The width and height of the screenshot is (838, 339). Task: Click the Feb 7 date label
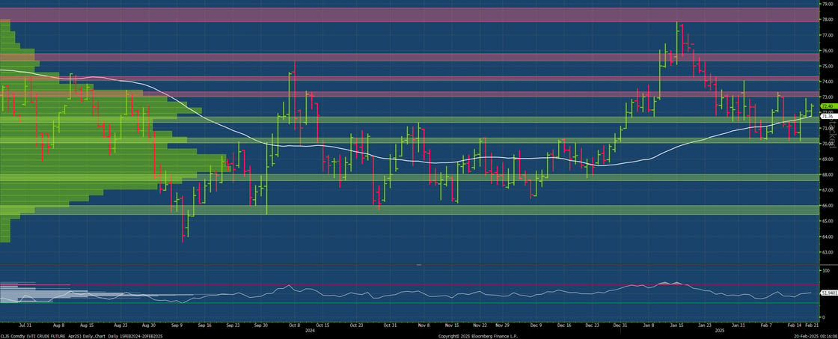[767, 325]
